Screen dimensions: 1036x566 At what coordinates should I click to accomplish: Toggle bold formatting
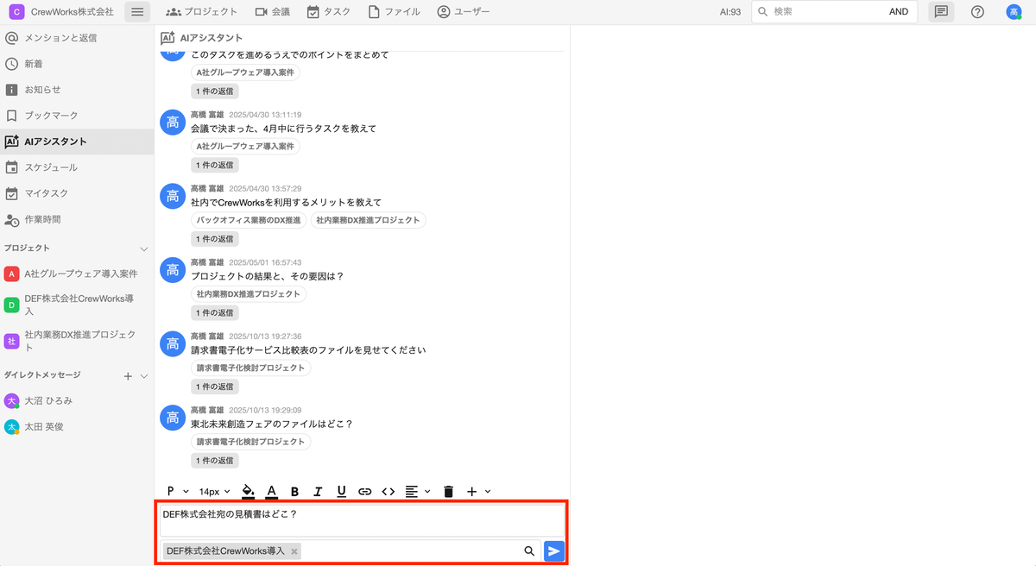pos(294,492)
